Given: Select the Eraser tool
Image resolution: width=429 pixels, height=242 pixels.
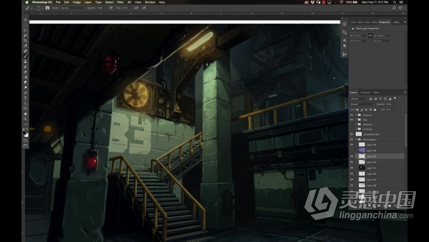Looking at the screenshot, I should pyautogui.click(x=25, y=72).
